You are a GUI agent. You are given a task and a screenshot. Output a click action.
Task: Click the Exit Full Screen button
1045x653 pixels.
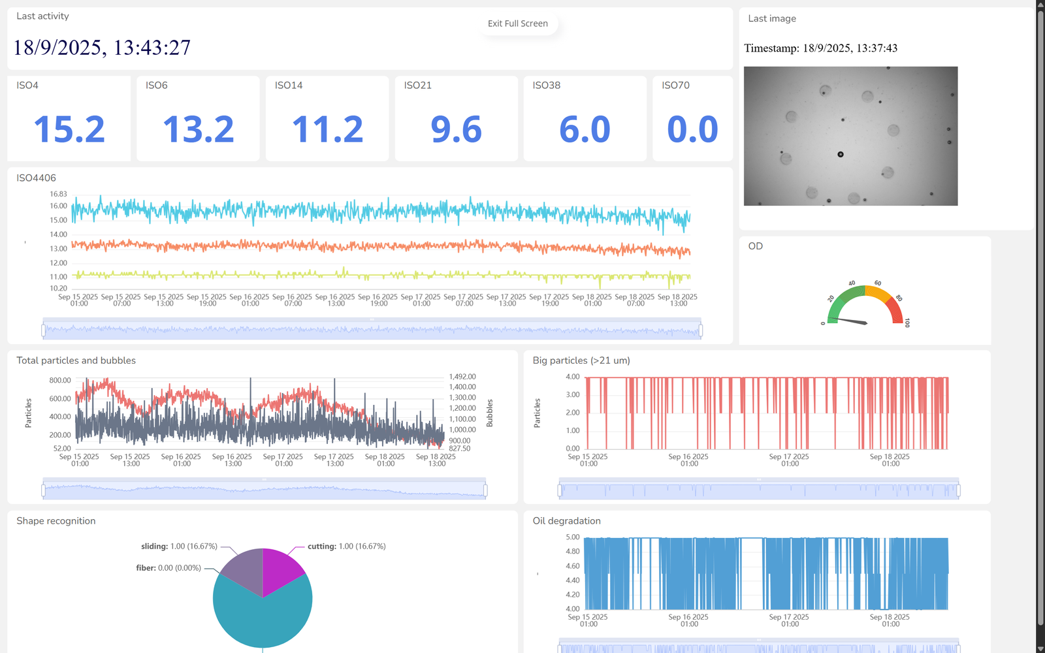pos(518,24)
